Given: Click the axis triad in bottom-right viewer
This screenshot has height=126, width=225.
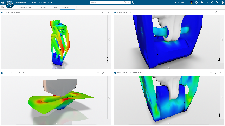Looking at the screenshot, I should click(x=218, y=115).
